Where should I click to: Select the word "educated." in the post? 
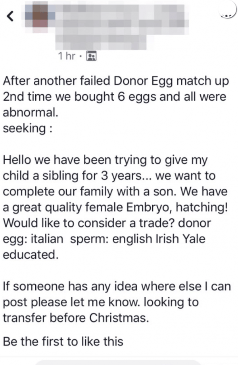[30, 254]
